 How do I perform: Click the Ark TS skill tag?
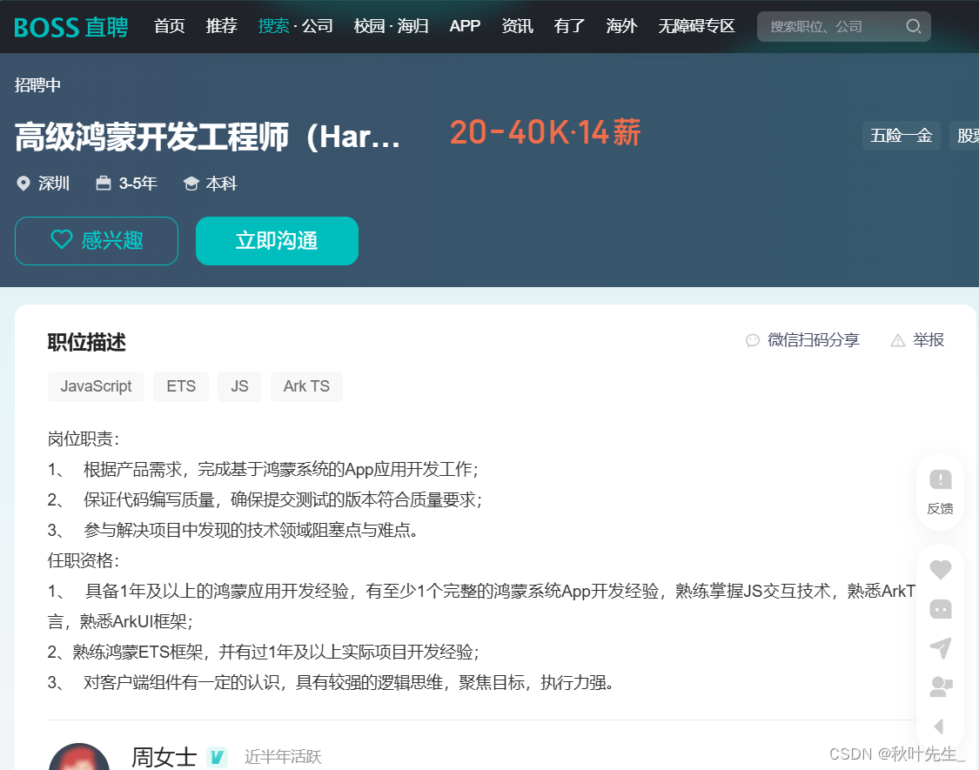click(x=306, y=386)
